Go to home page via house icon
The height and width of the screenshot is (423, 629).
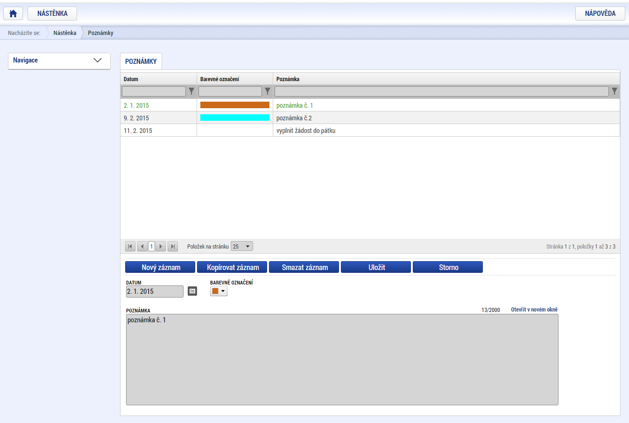[x=13, y=14]
